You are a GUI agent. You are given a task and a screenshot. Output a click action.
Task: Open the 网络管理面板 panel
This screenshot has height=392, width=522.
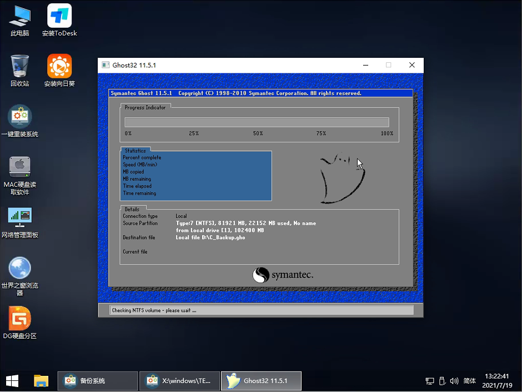pyautogui.click(x=19, y=217)
